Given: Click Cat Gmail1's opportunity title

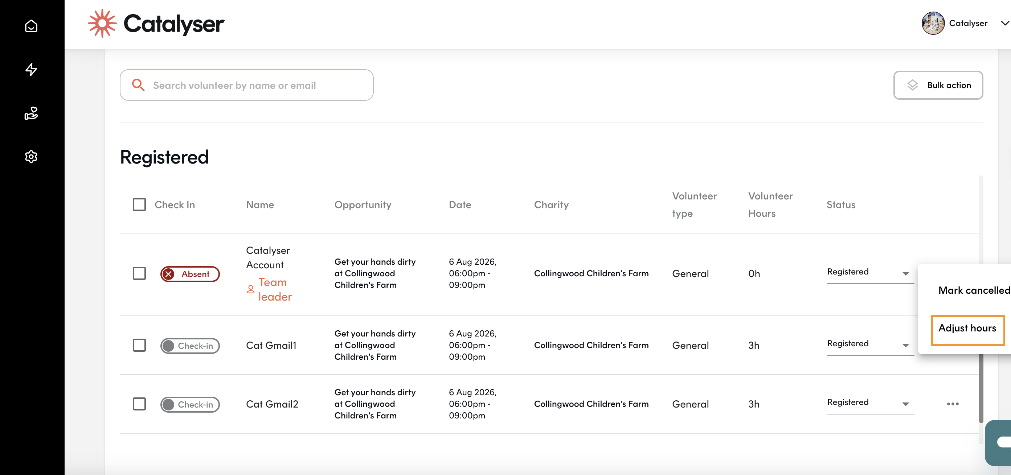Looking at the screenshot, I should pos(375,345).
